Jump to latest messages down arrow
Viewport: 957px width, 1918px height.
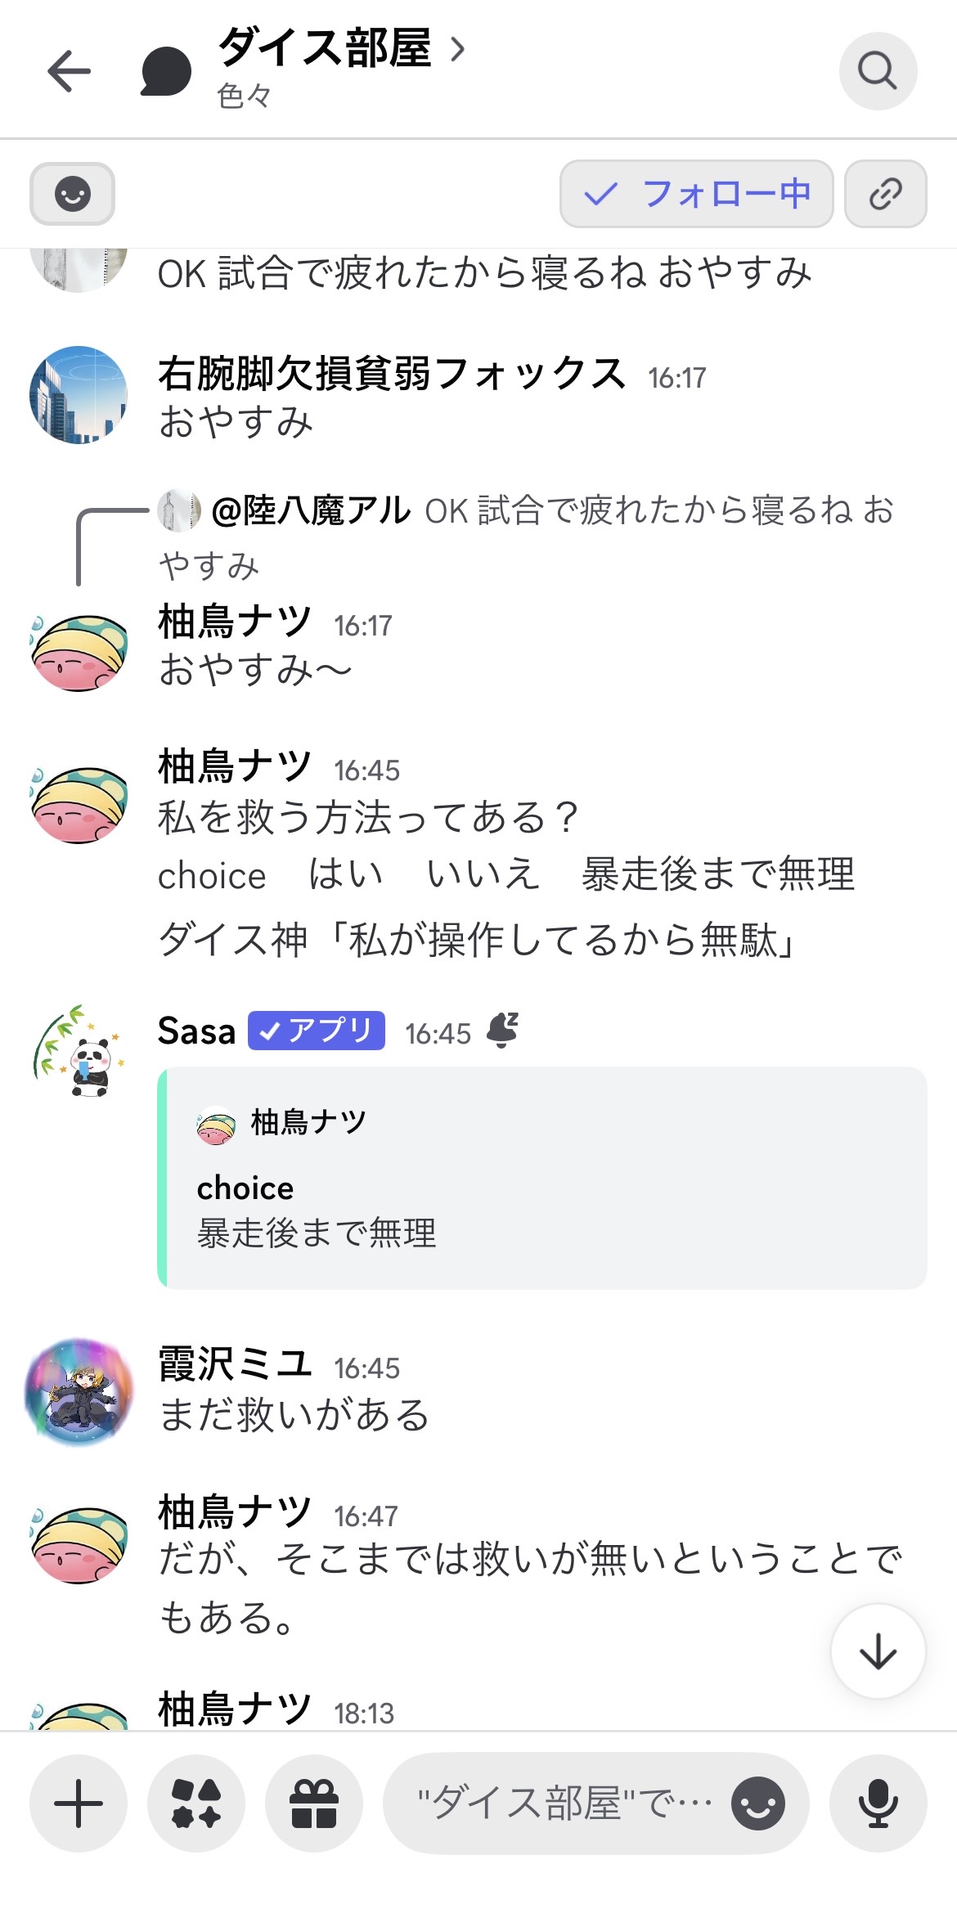[878, 1651]
